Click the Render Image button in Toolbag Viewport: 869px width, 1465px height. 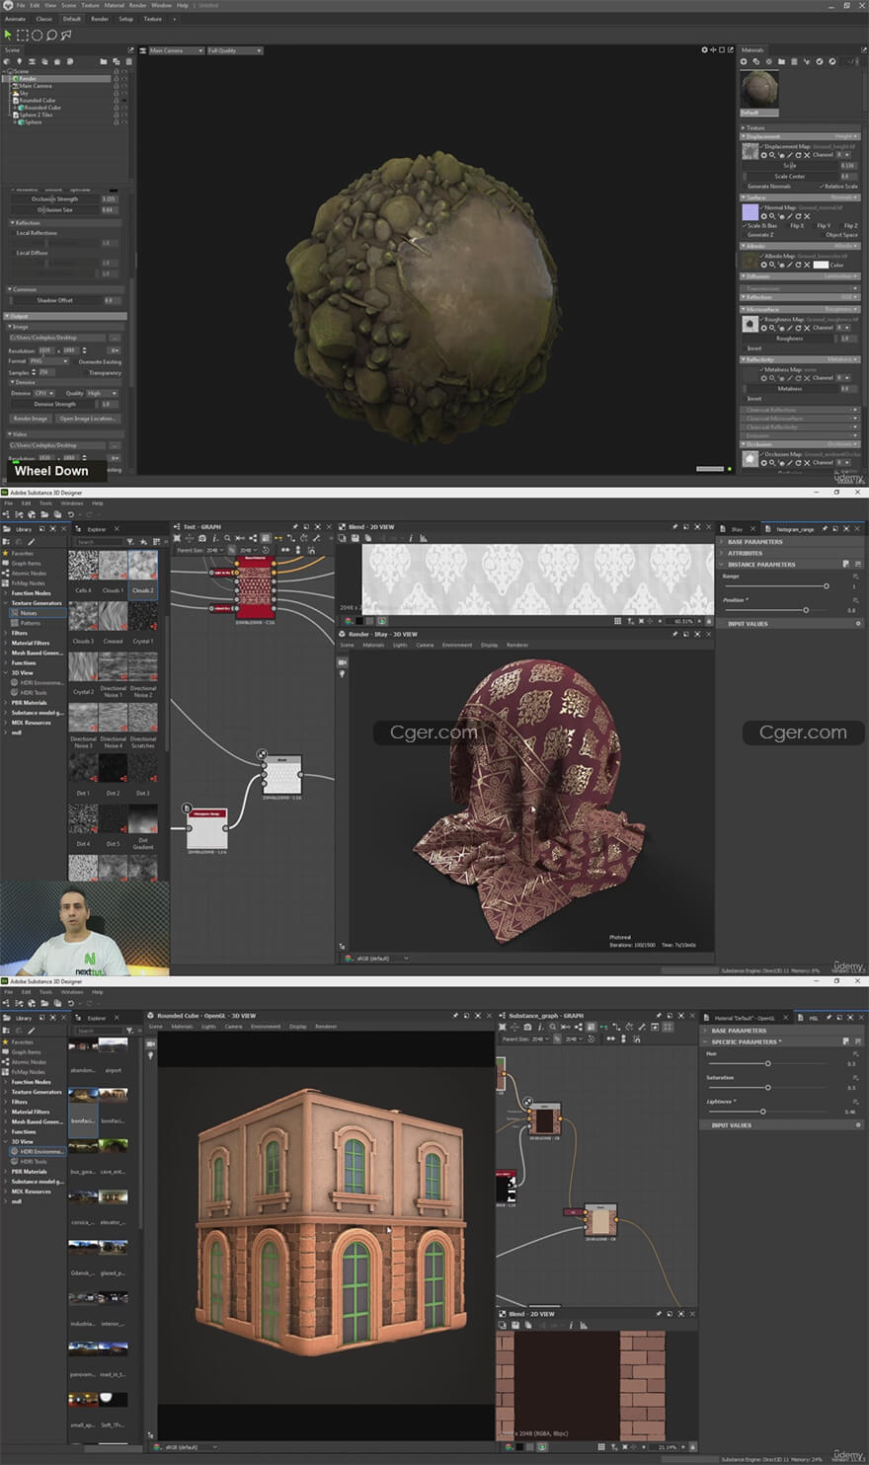[31, 419]
